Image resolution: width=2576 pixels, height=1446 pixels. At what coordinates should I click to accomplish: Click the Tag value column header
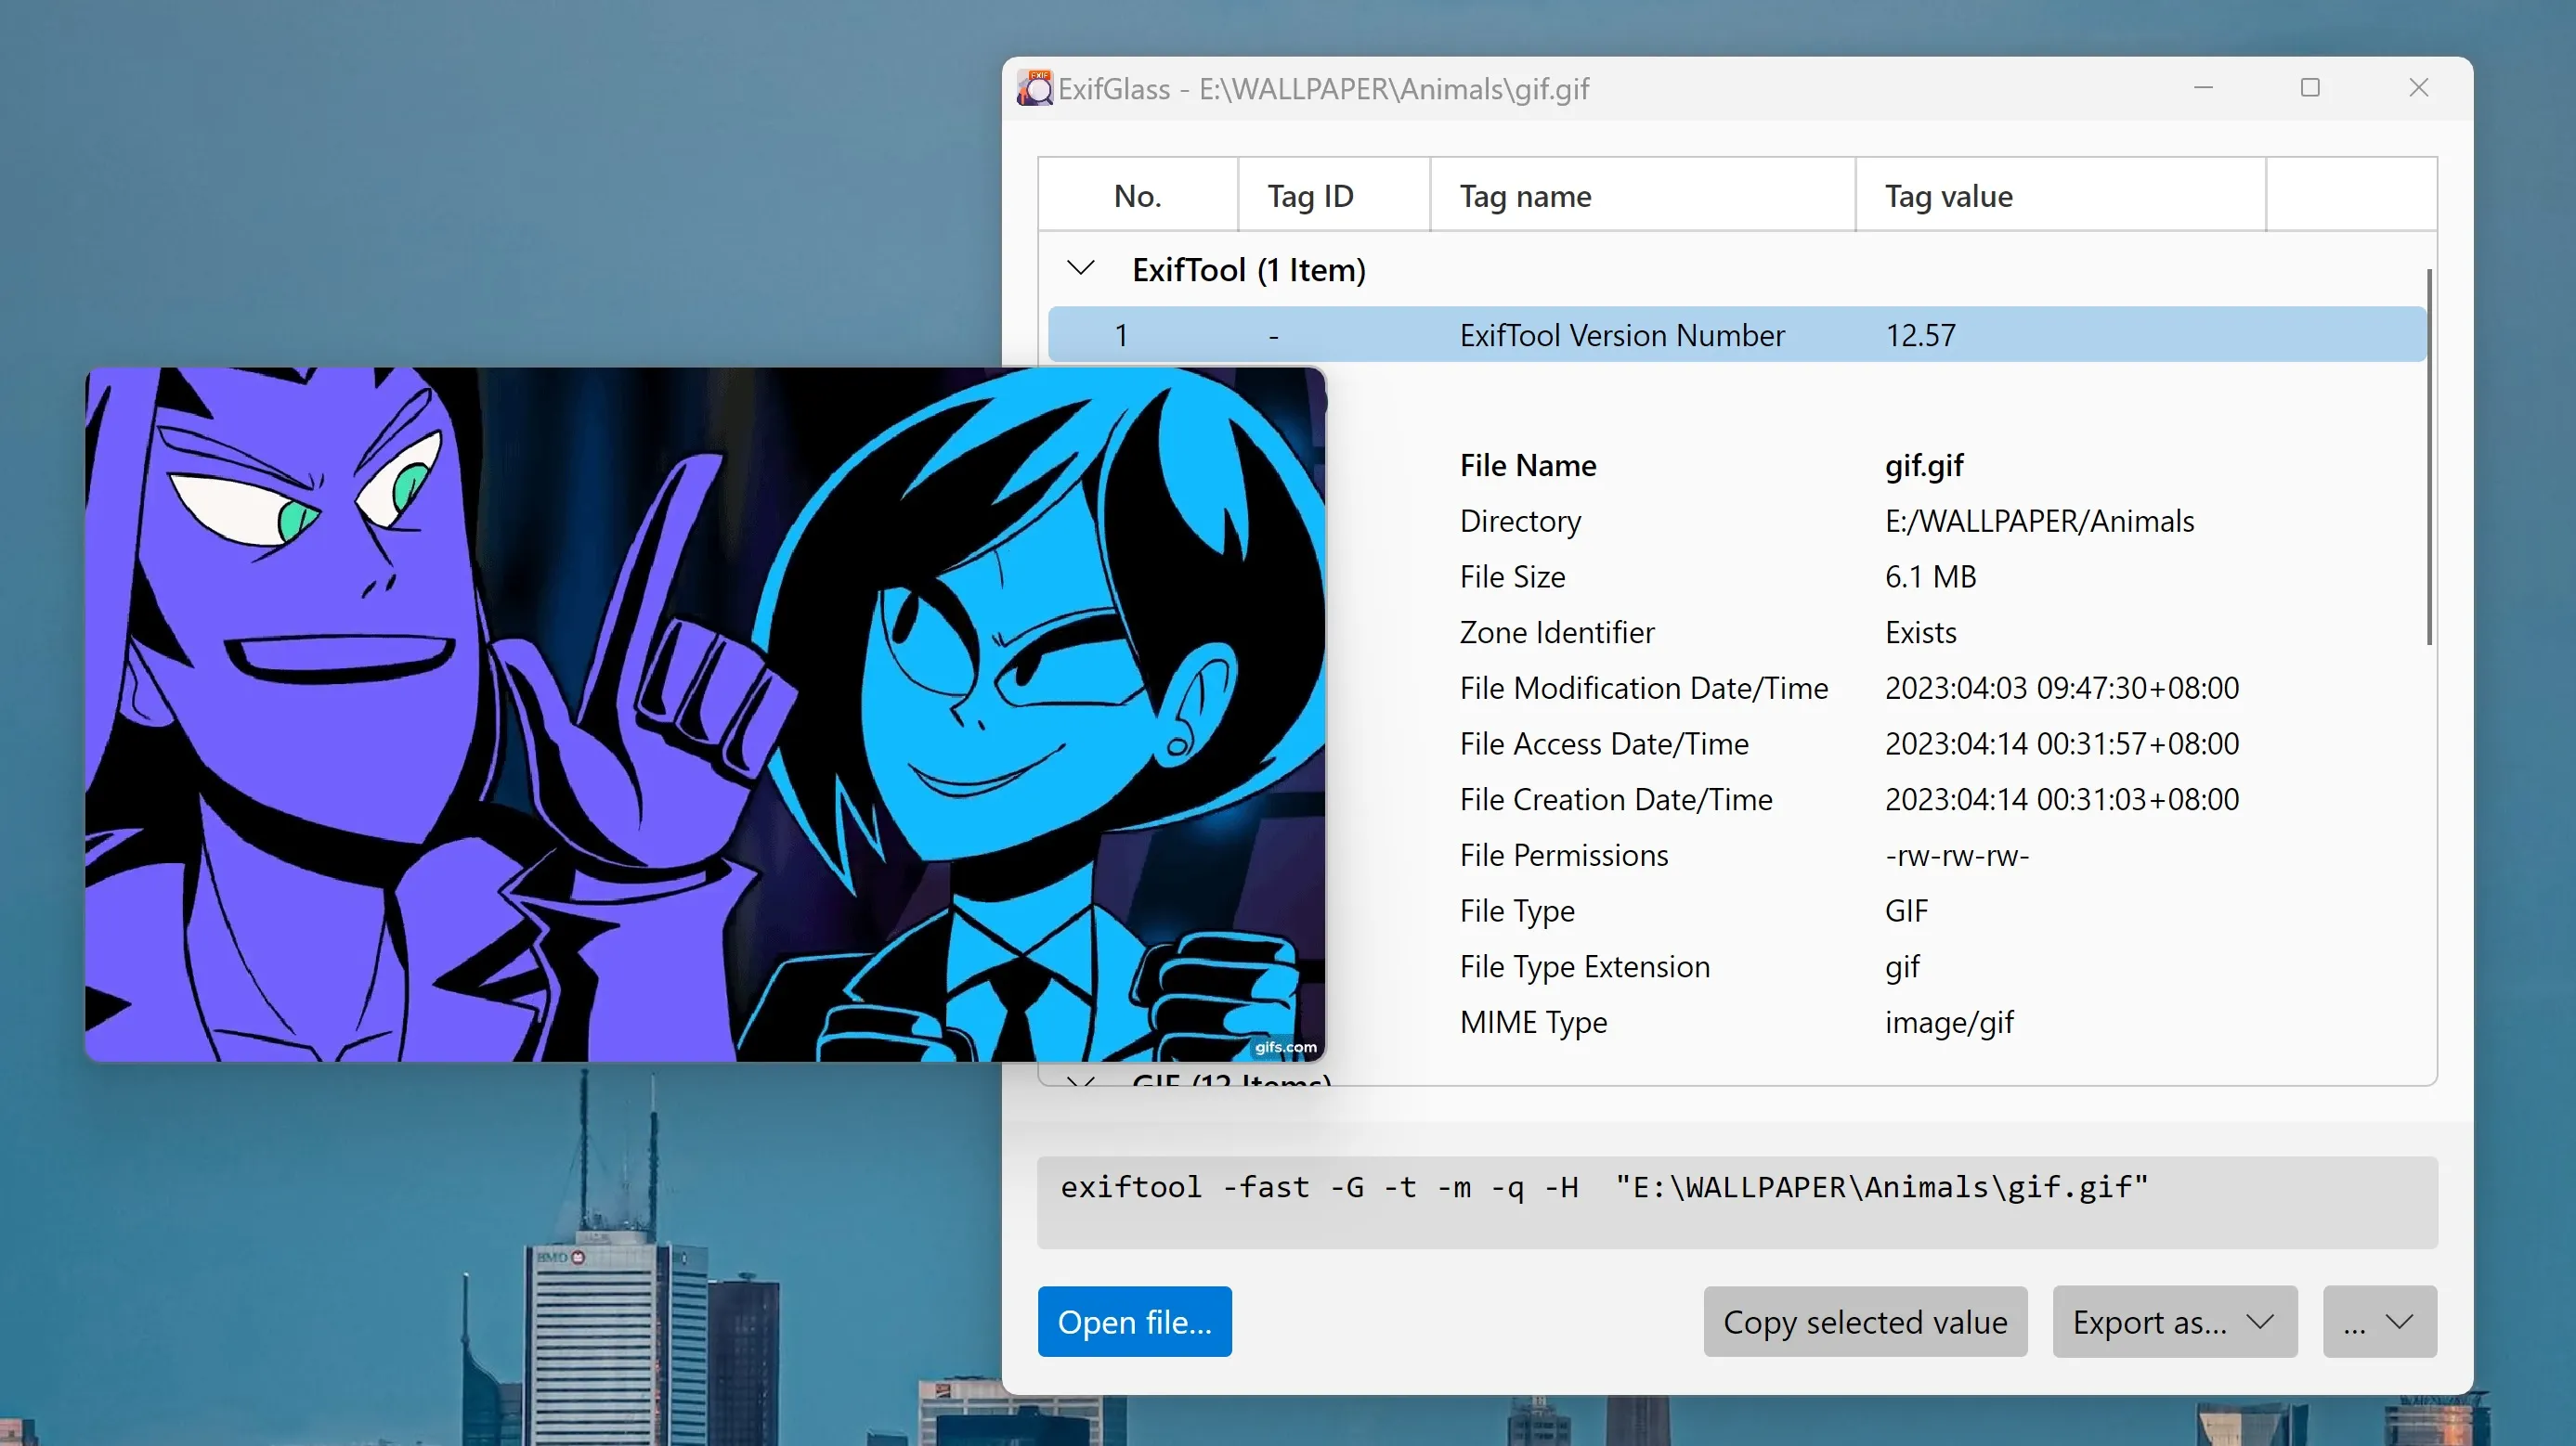point(1948,195)
